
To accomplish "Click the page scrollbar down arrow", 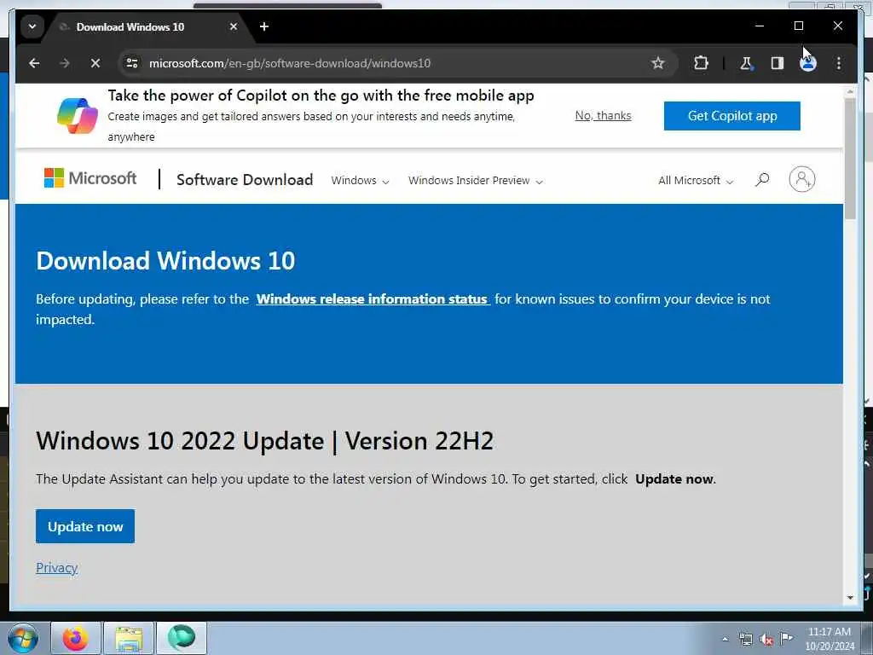I will tap(850, 598).
